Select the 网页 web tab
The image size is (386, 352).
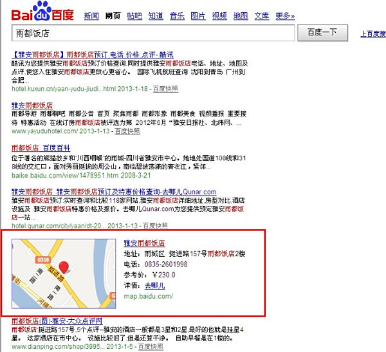click(x=113, y=16)
